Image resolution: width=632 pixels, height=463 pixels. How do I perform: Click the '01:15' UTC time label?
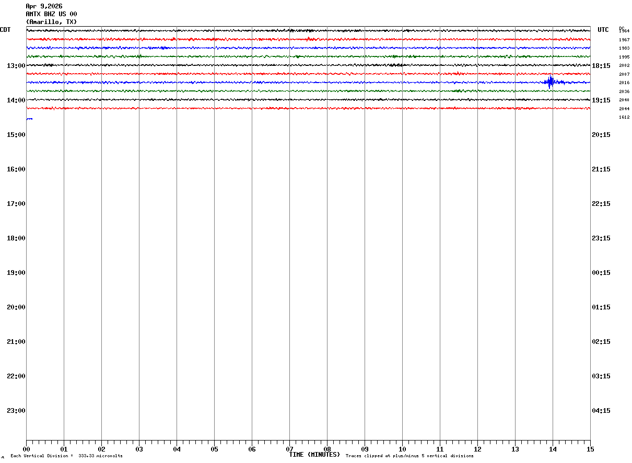click(x=601, y=307)
